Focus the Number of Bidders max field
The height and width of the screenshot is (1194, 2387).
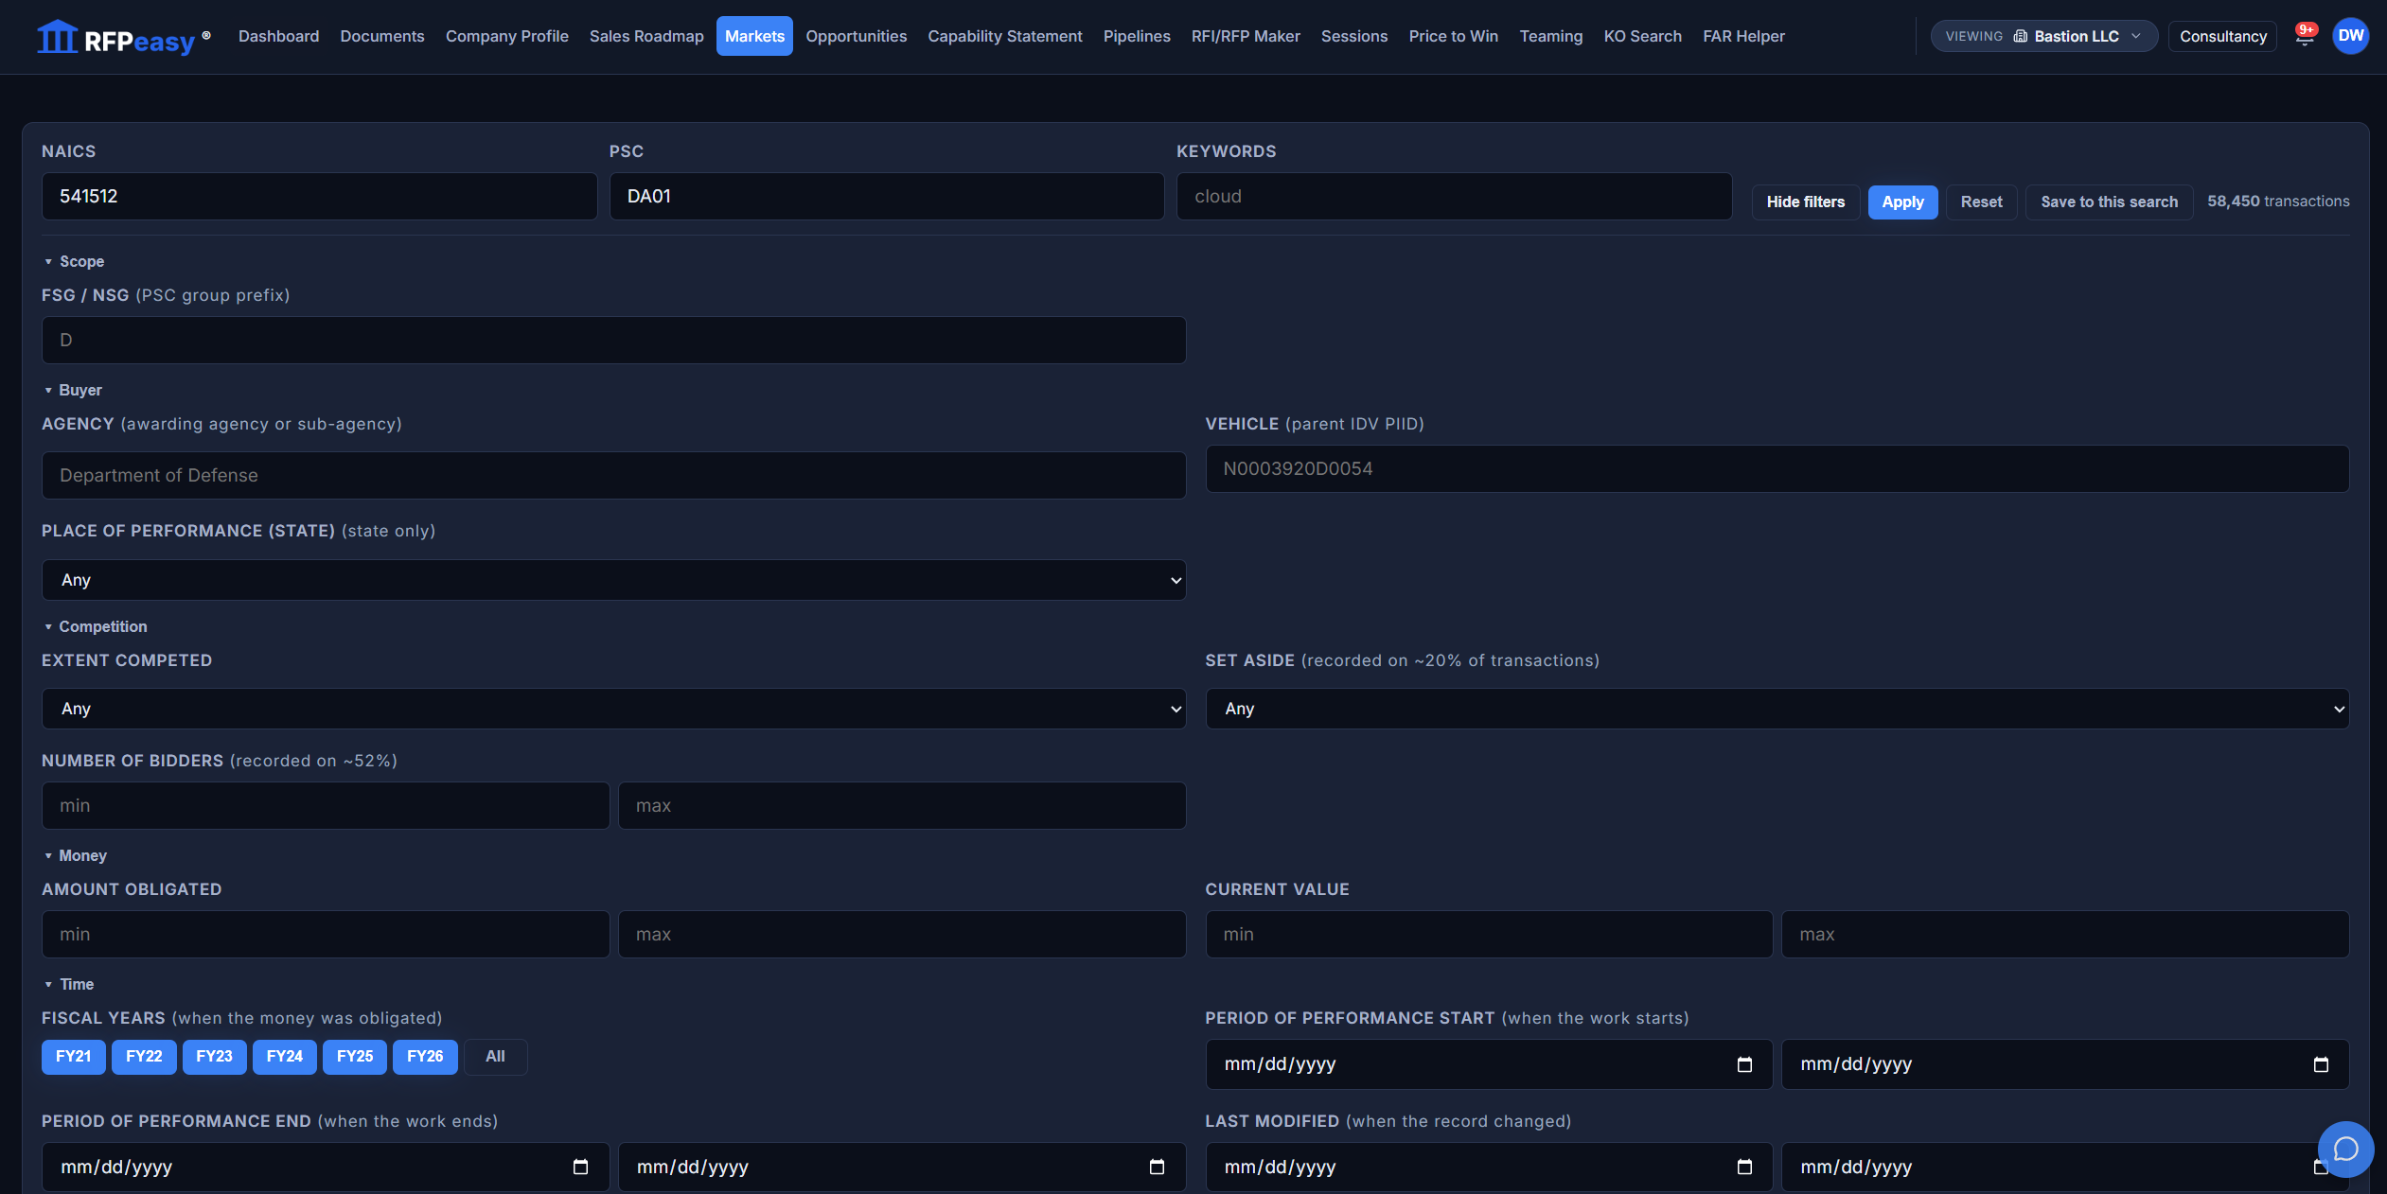pyautogui.click(x=901, y=805)
